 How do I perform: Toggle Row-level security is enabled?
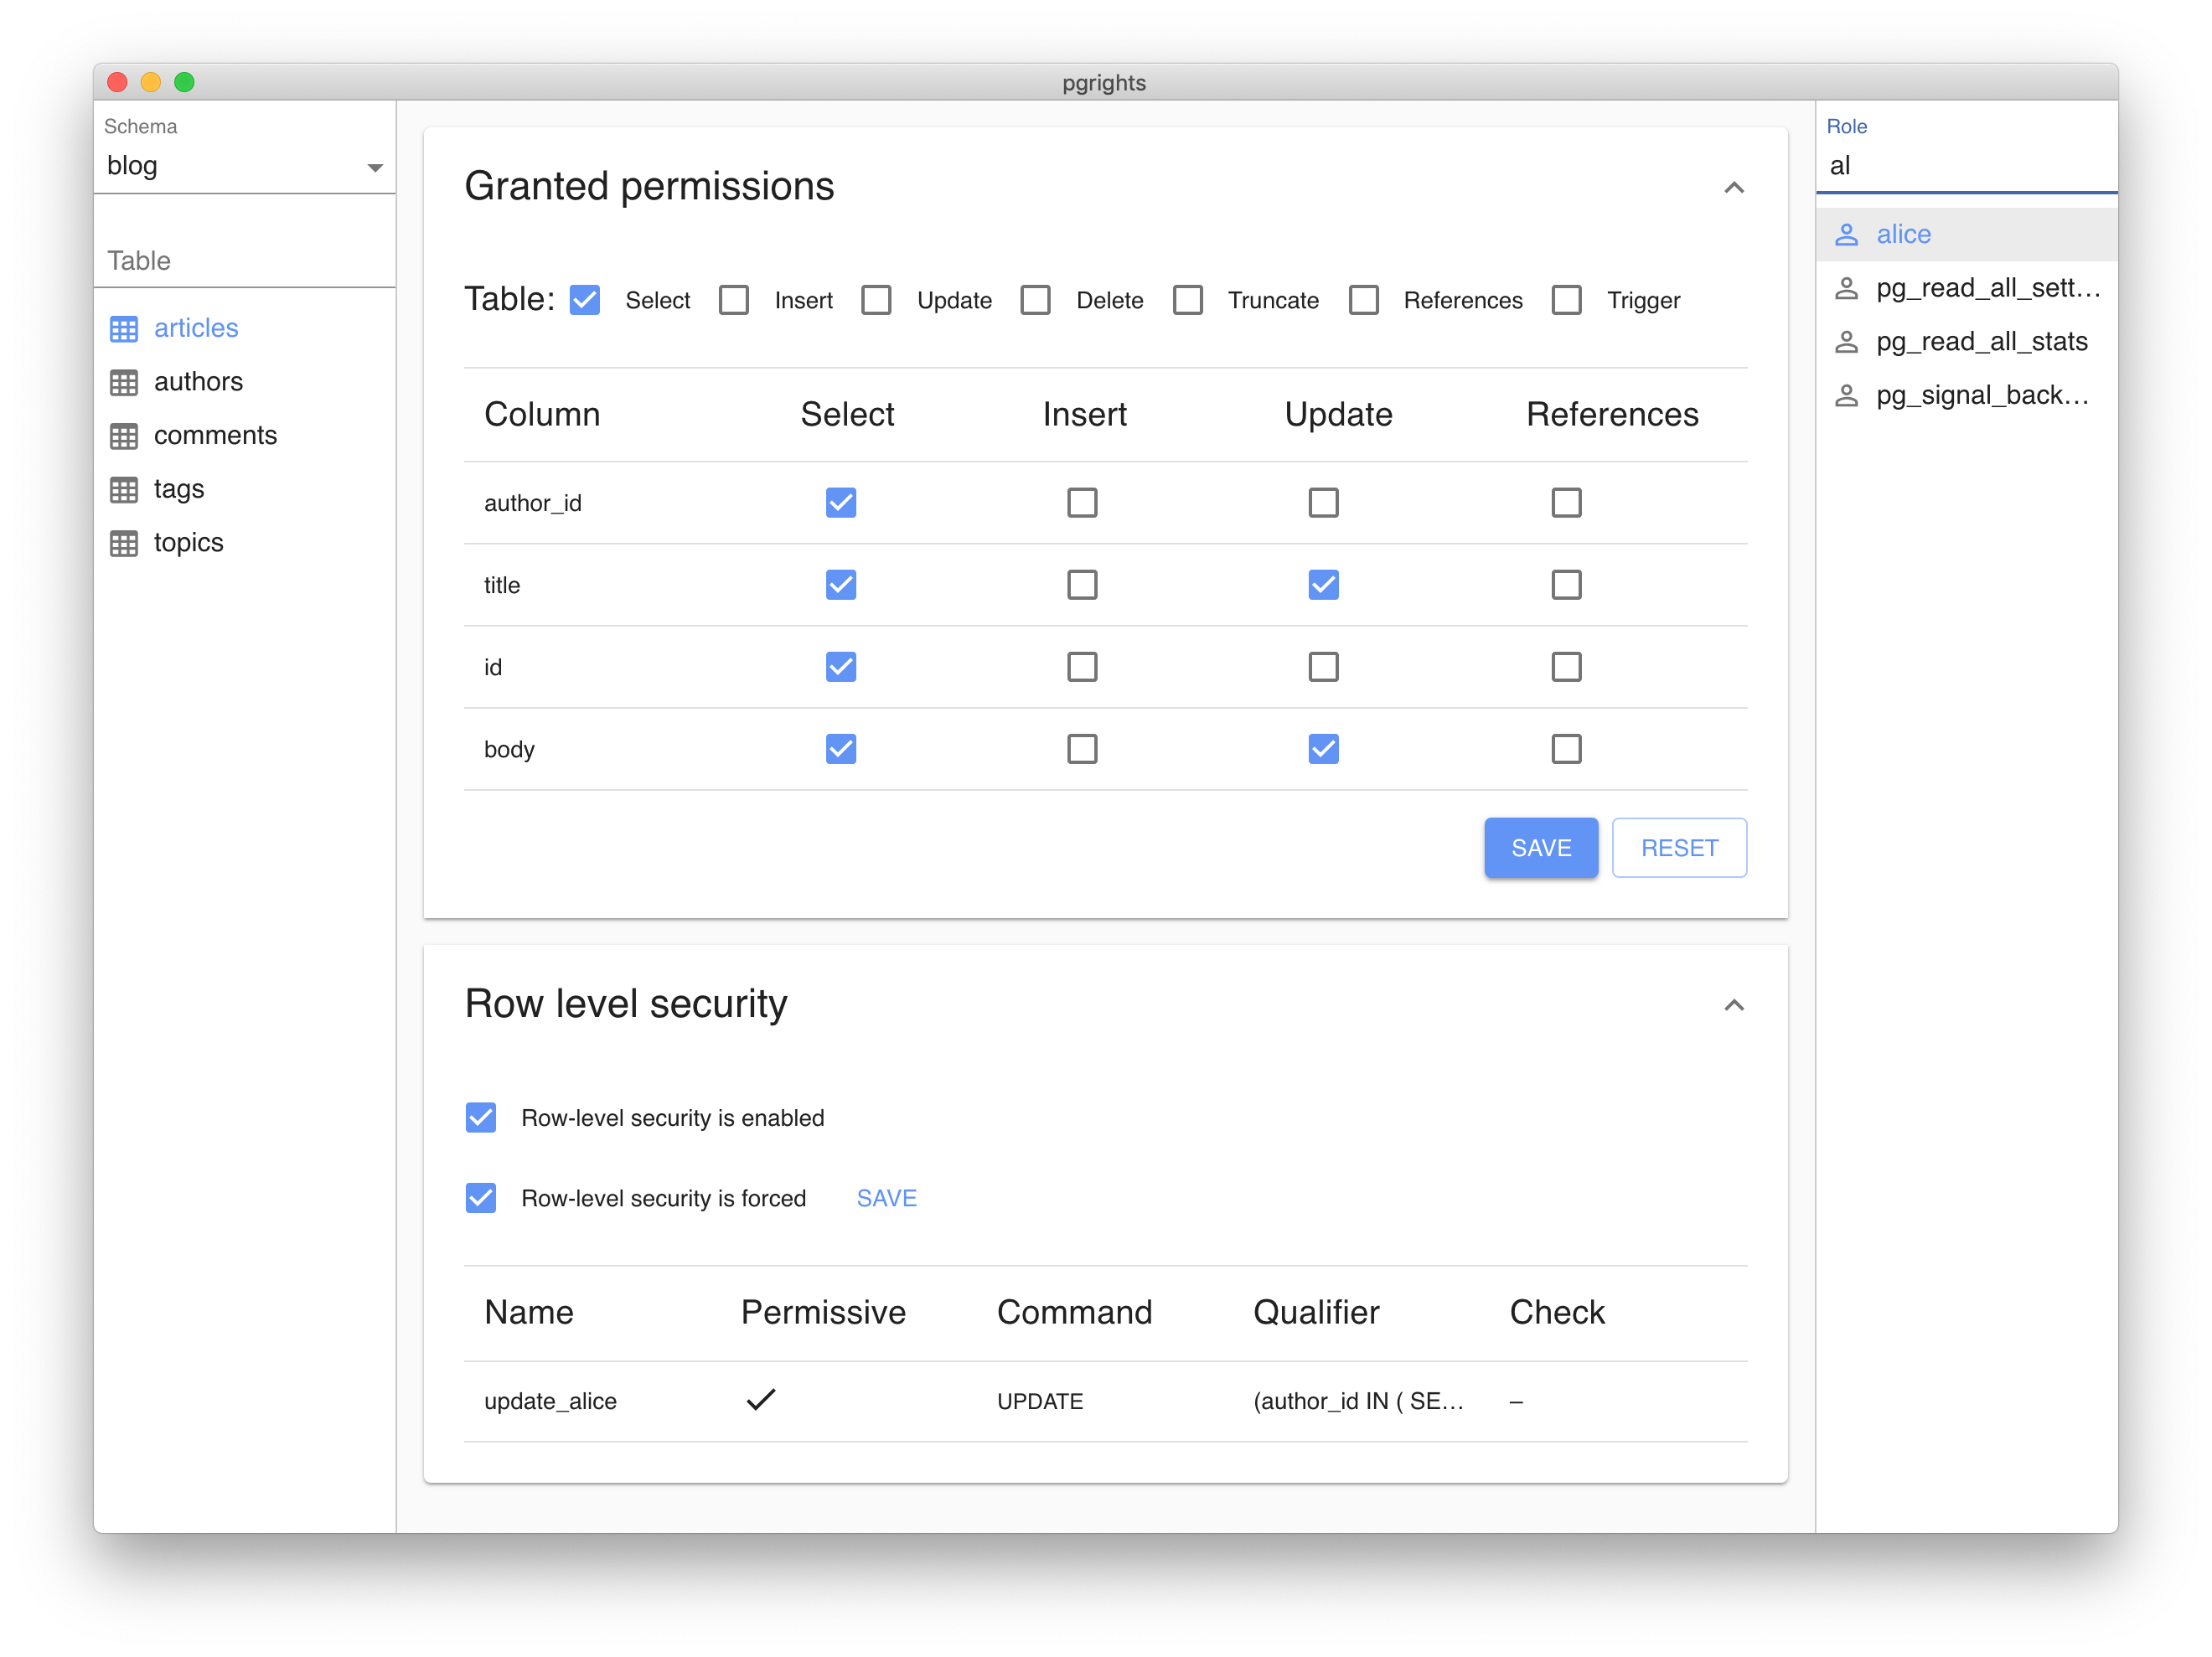click(481, 1117)
